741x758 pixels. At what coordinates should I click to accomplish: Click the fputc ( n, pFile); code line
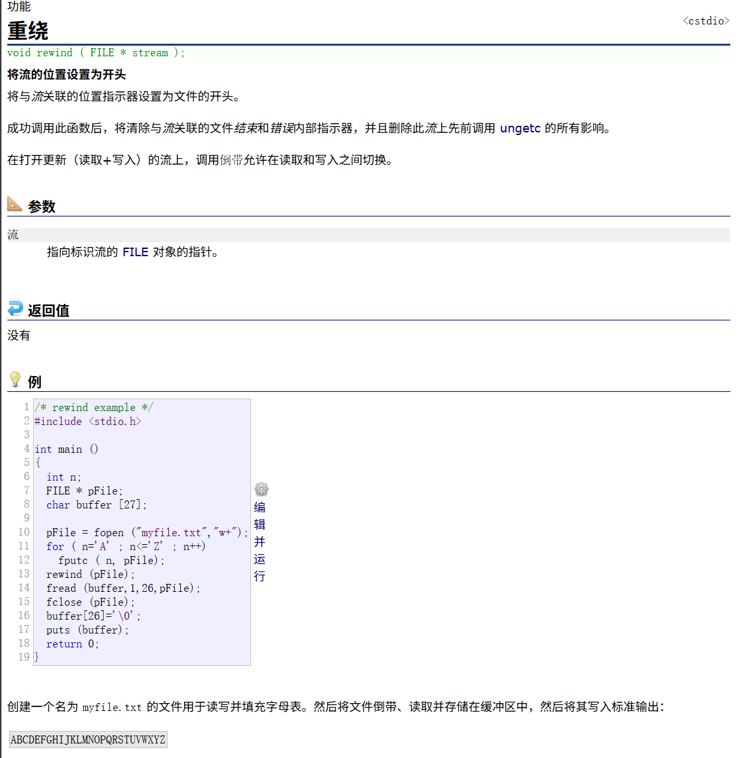coord(111,560)
